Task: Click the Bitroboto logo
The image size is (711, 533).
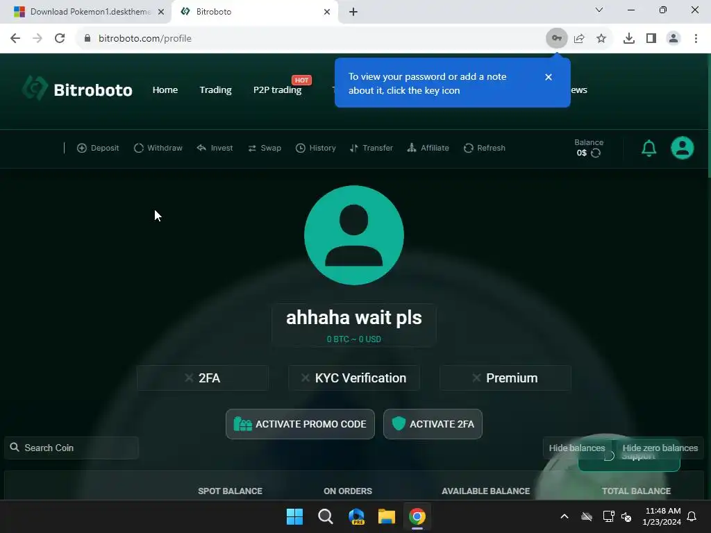Action: pyautogui.click(x=78, y=88)
